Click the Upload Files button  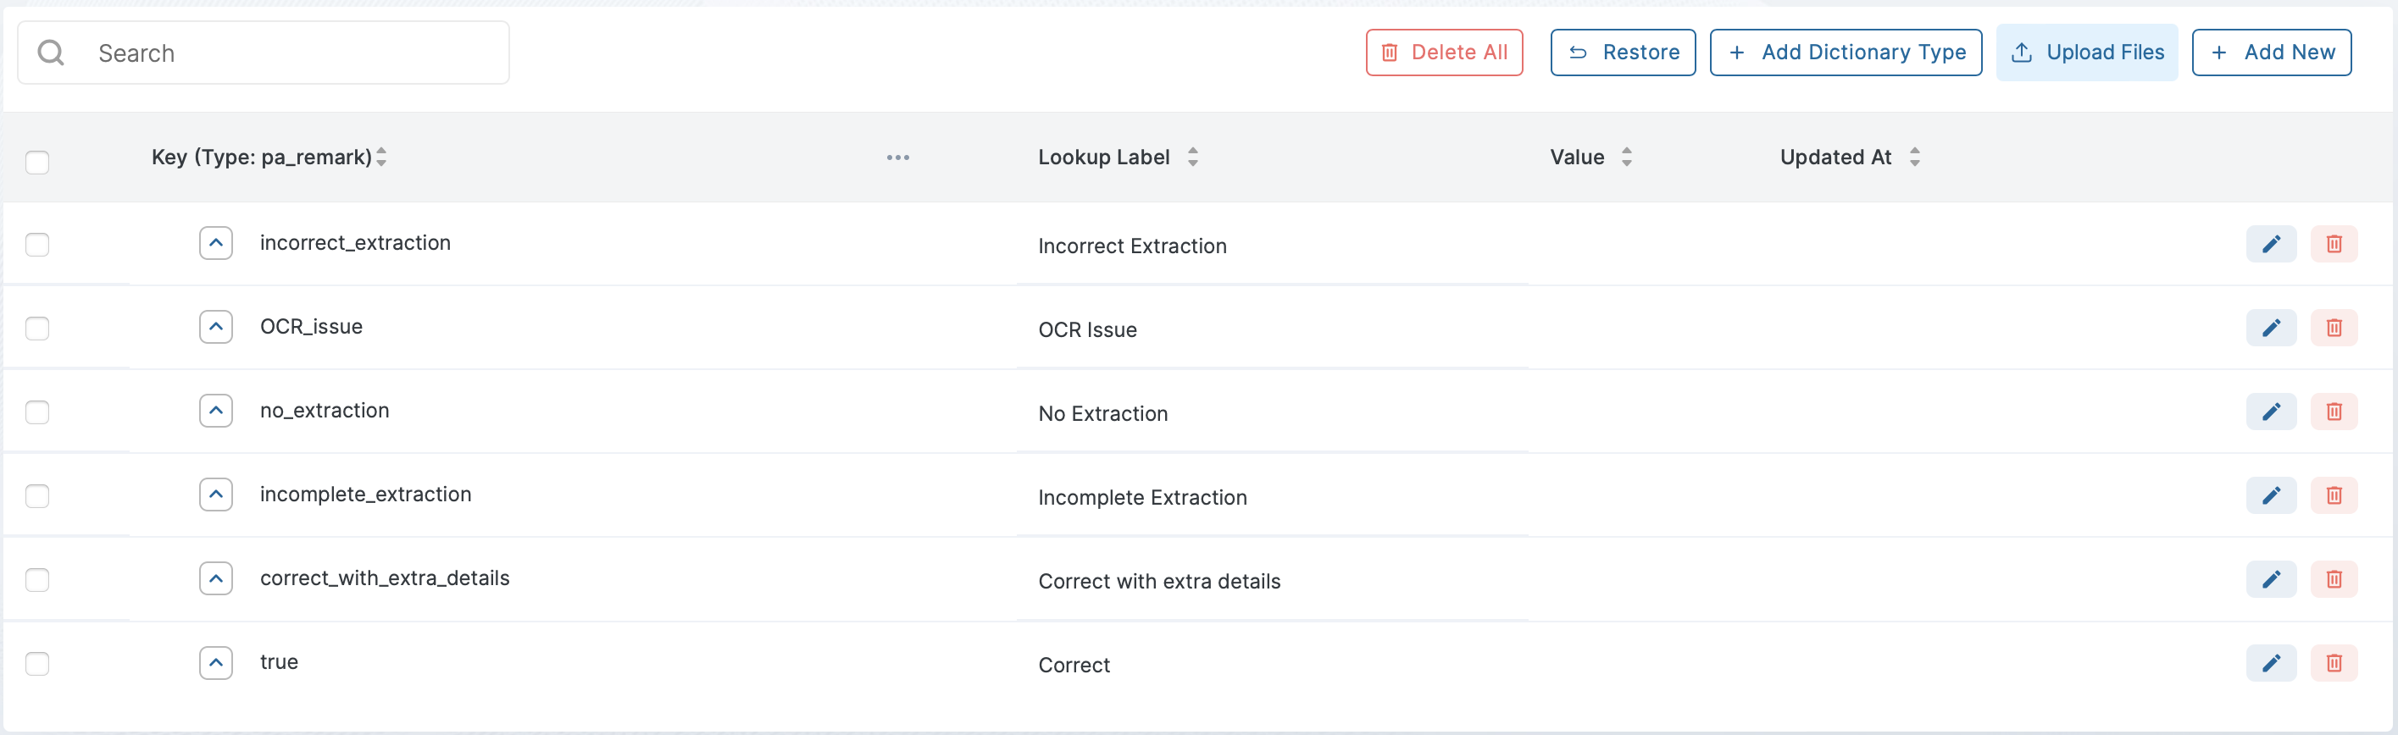point(2086,52)
